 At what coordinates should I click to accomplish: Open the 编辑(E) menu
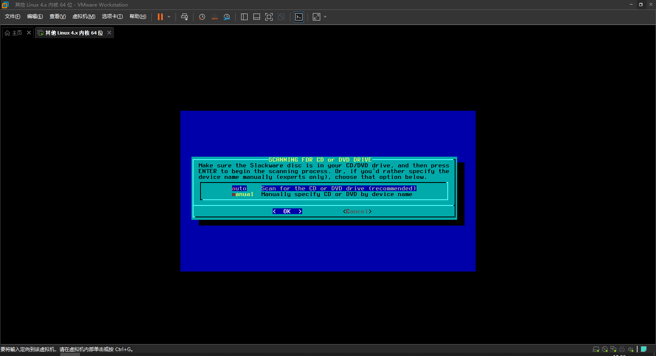(x=35, y=16)
